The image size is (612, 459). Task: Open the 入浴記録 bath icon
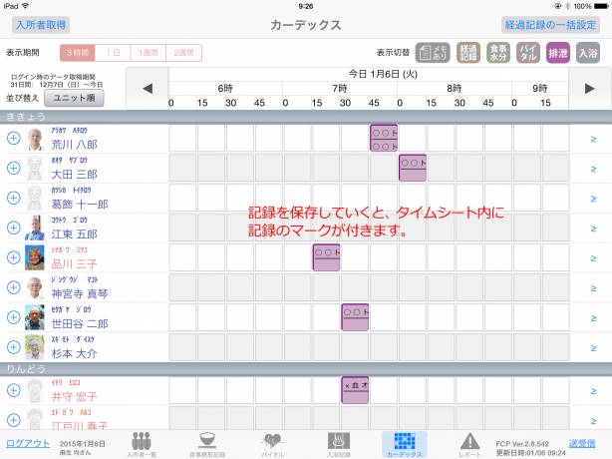point(339,444)
